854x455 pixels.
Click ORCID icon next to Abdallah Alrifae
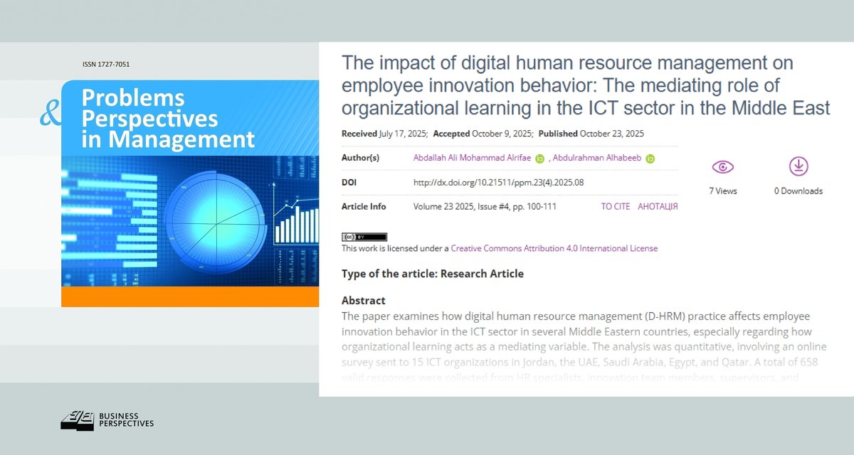(539, 159)
